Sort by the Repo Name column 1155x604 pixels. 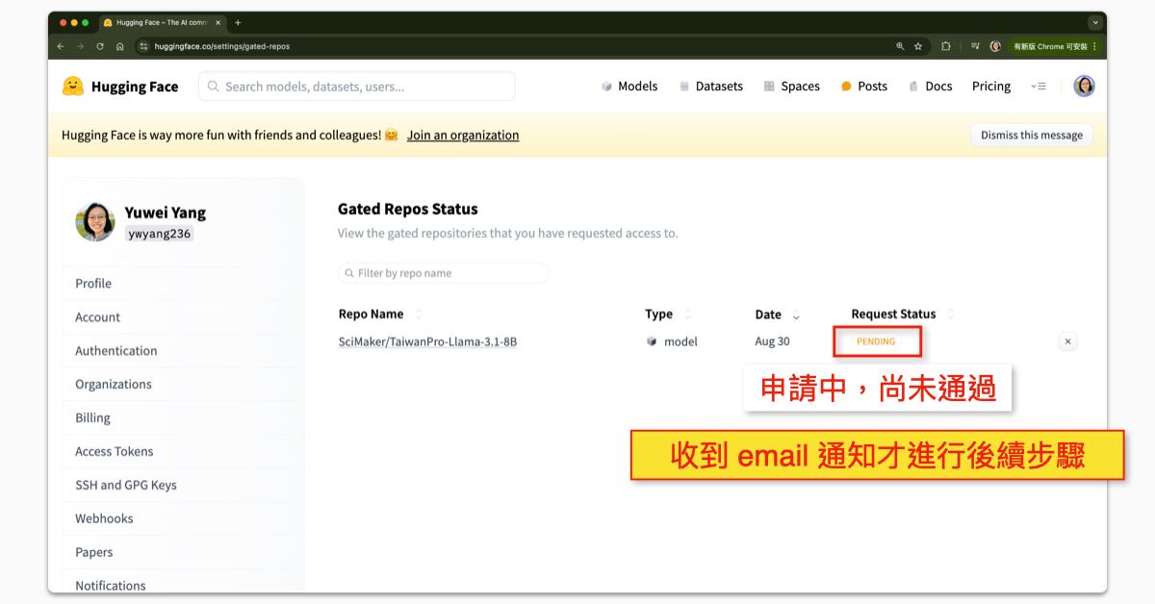(x=380, y=315)
